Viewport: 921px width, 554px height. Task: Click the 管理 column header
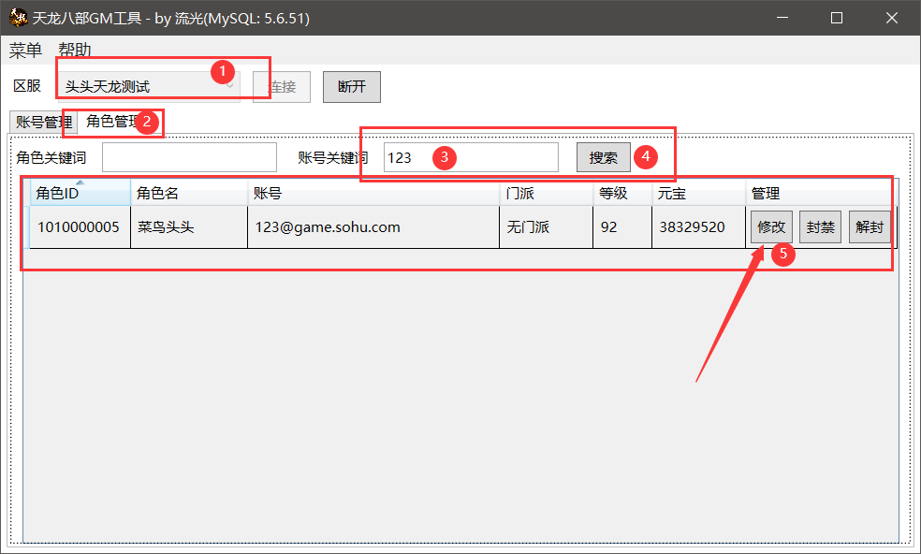819,193
